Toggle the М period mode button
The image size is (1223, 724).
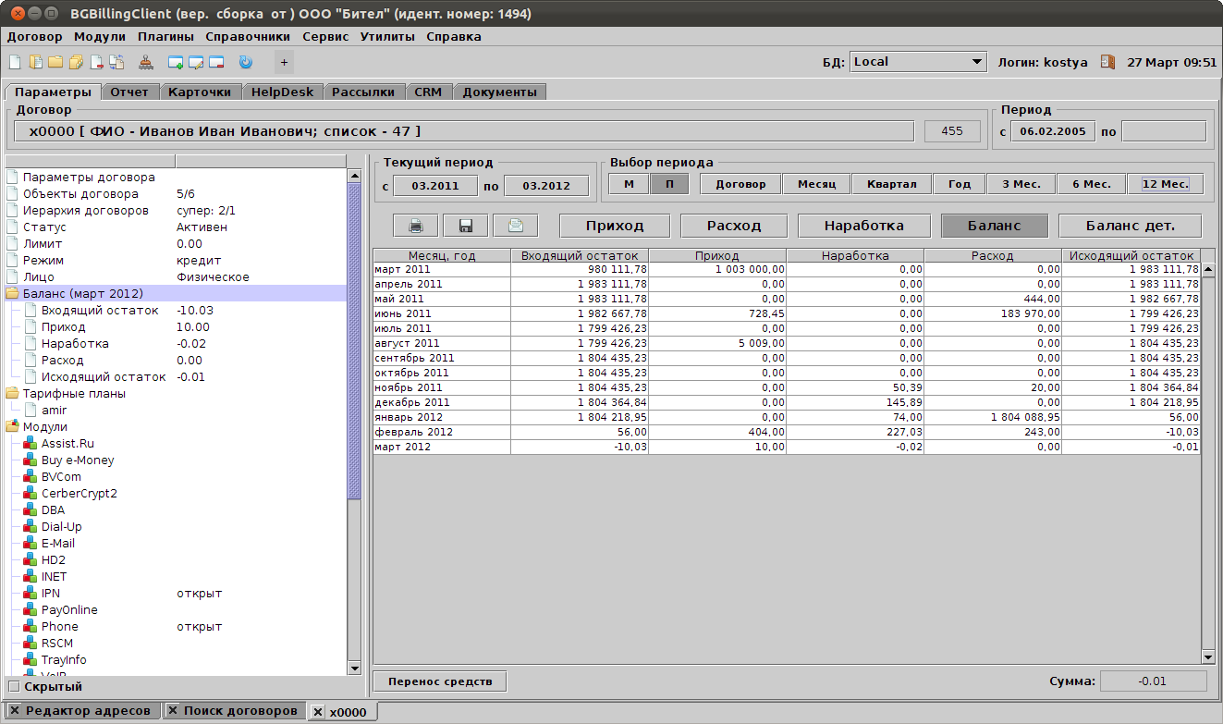pyautogui.click(x=629, y=184)
